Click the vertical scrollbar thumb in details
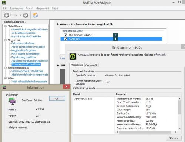 point(179,107)
